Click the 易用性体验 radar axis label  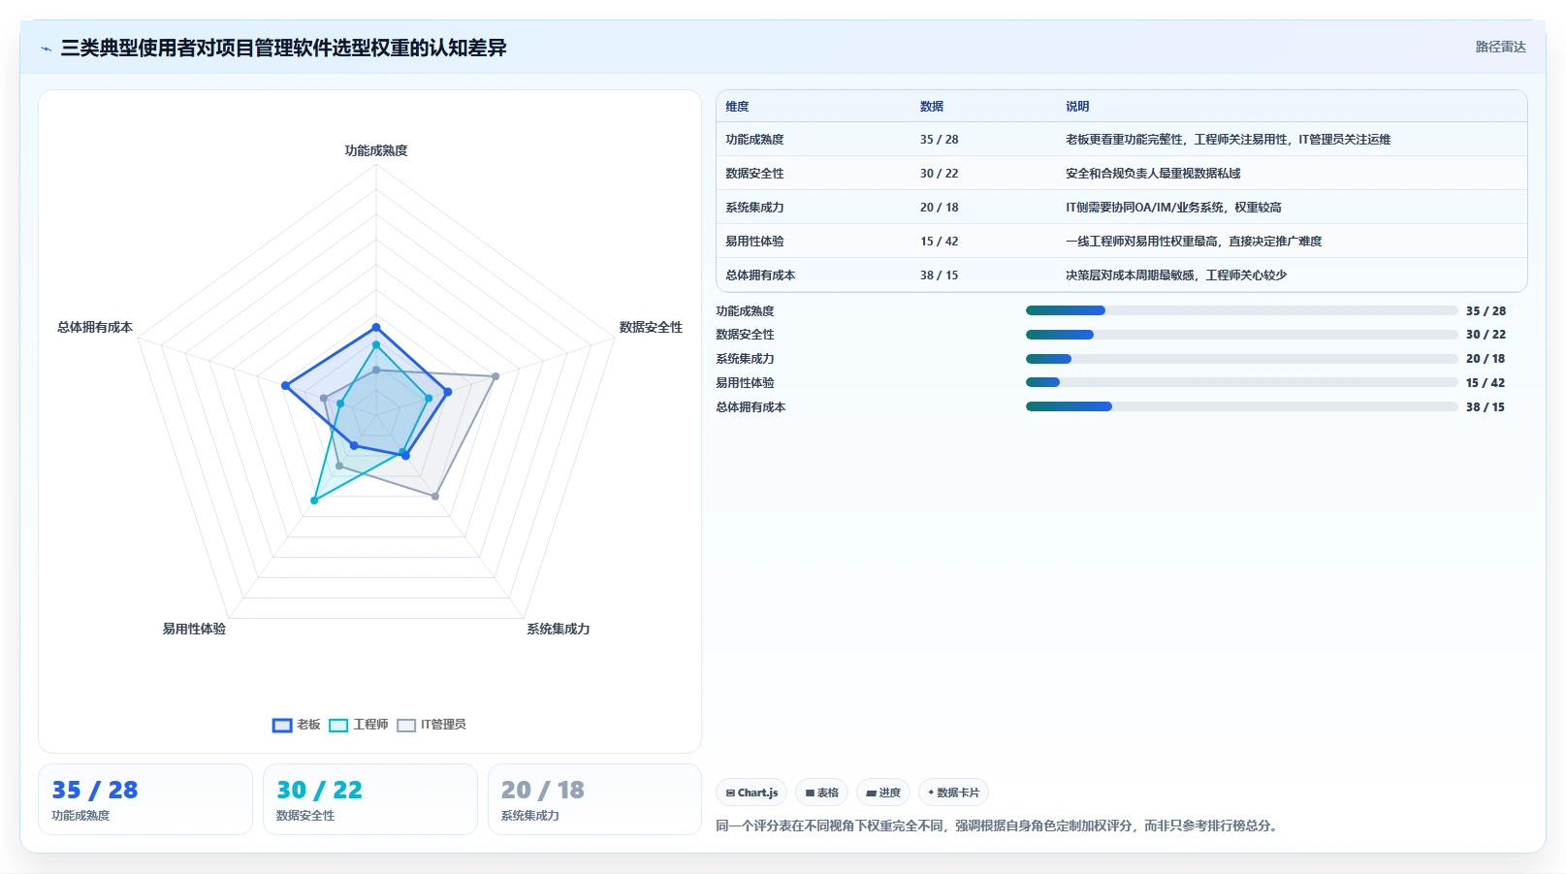point(194,629)
